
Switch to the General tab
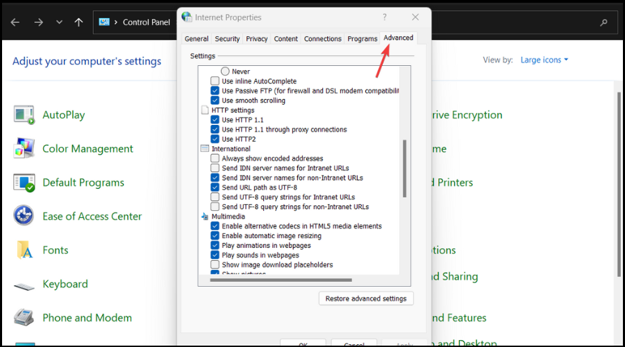[x=197, y=39]
